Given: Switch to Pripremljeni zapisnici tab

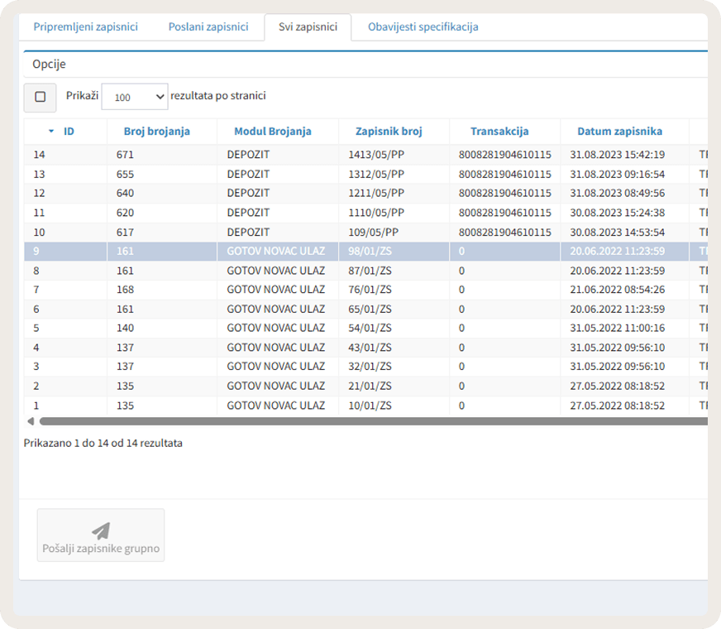Looking at the screenshot, I should 85,26.
